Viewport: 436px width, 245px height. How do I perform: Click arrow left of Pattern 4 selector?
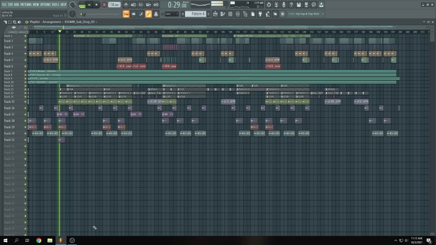[x=183, y=14]
